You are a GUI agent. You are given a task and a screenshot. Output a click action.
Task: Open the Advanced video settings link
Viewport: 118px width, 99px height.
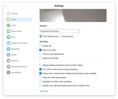(44, 91)
